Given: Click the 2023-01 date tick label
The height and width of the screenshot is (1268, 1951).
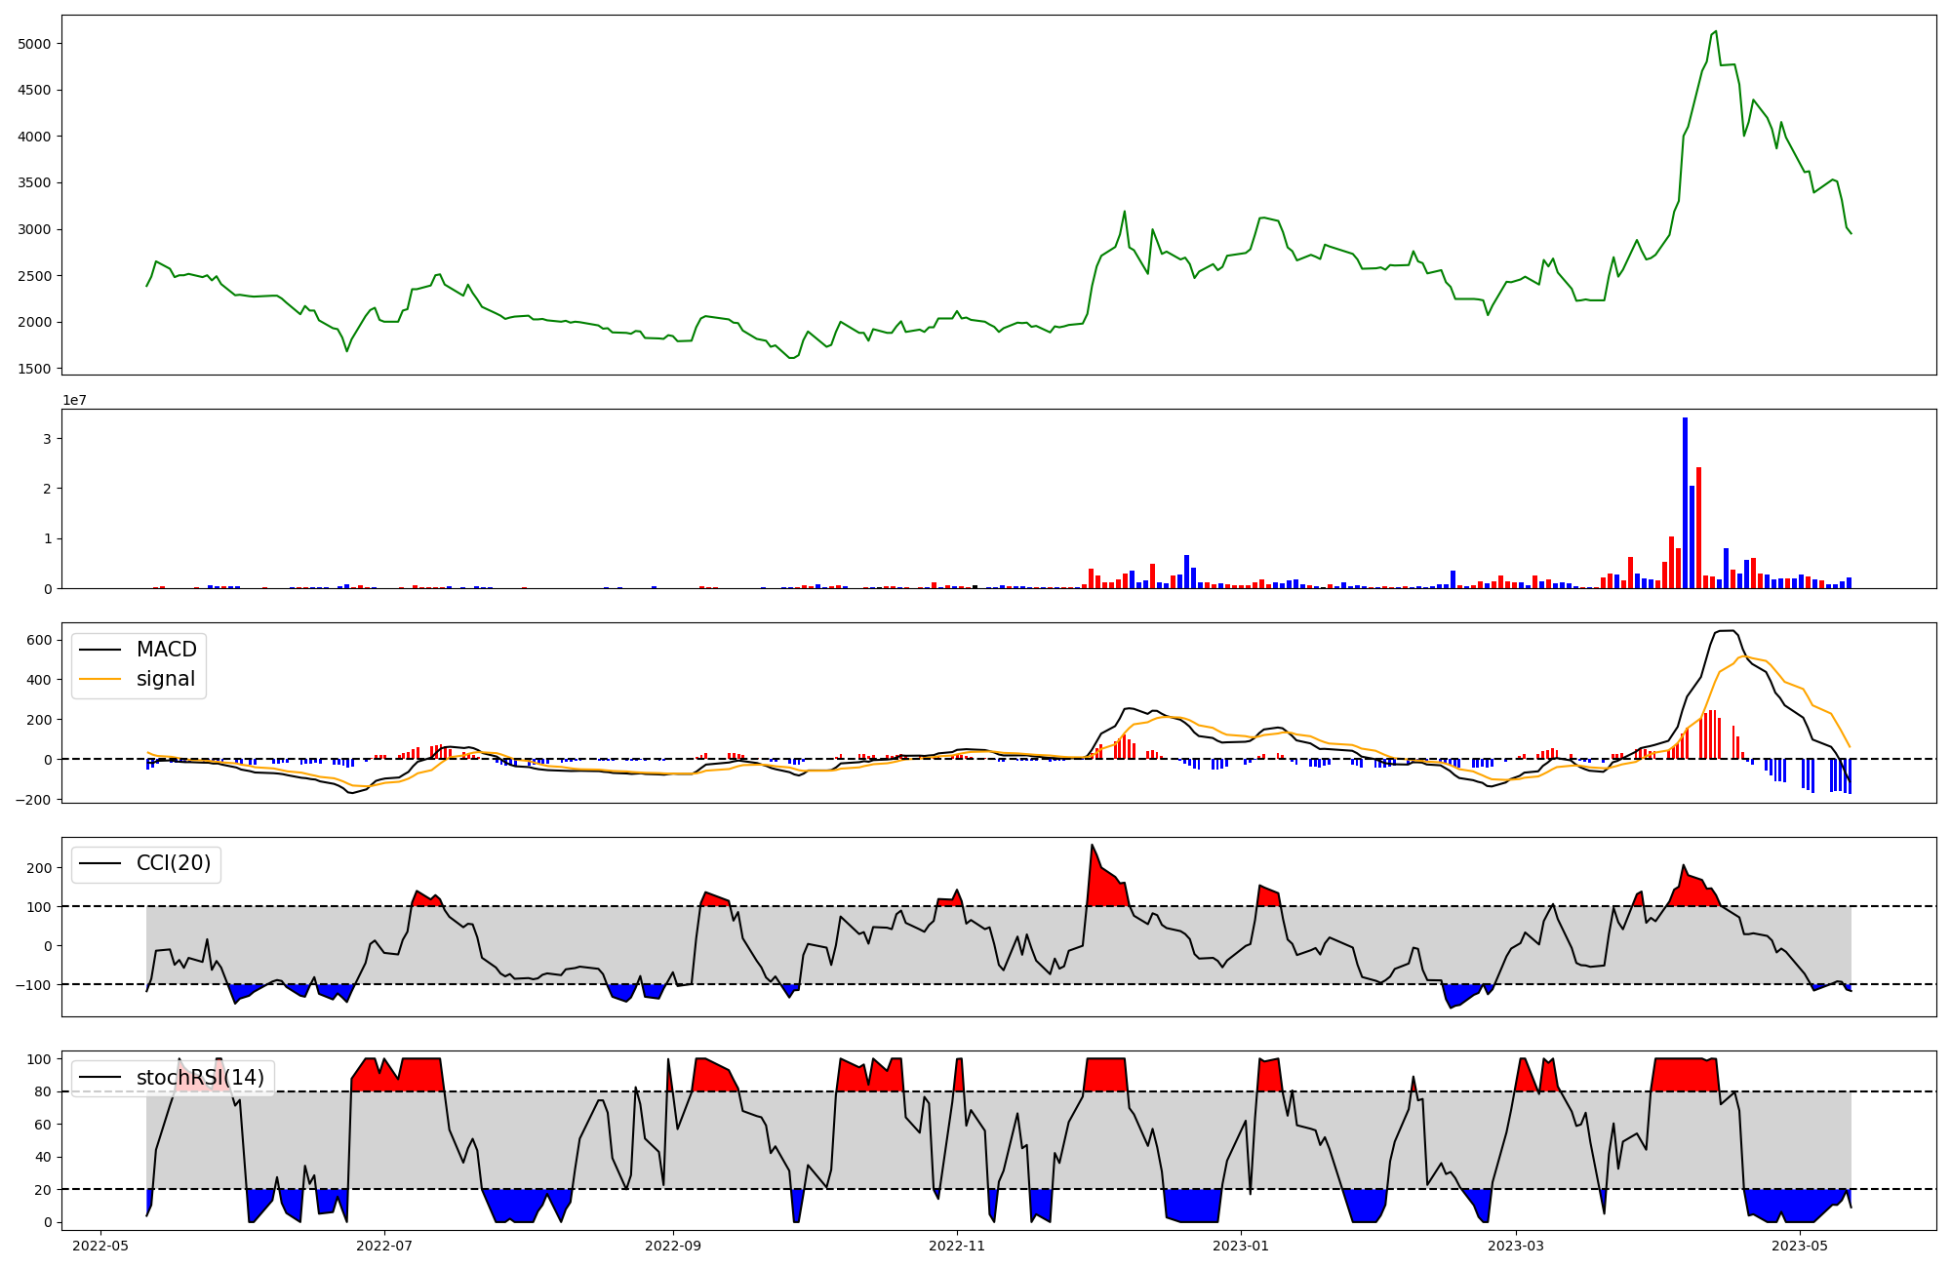Looking at the screenshot, I should tap(1241, 1246).
